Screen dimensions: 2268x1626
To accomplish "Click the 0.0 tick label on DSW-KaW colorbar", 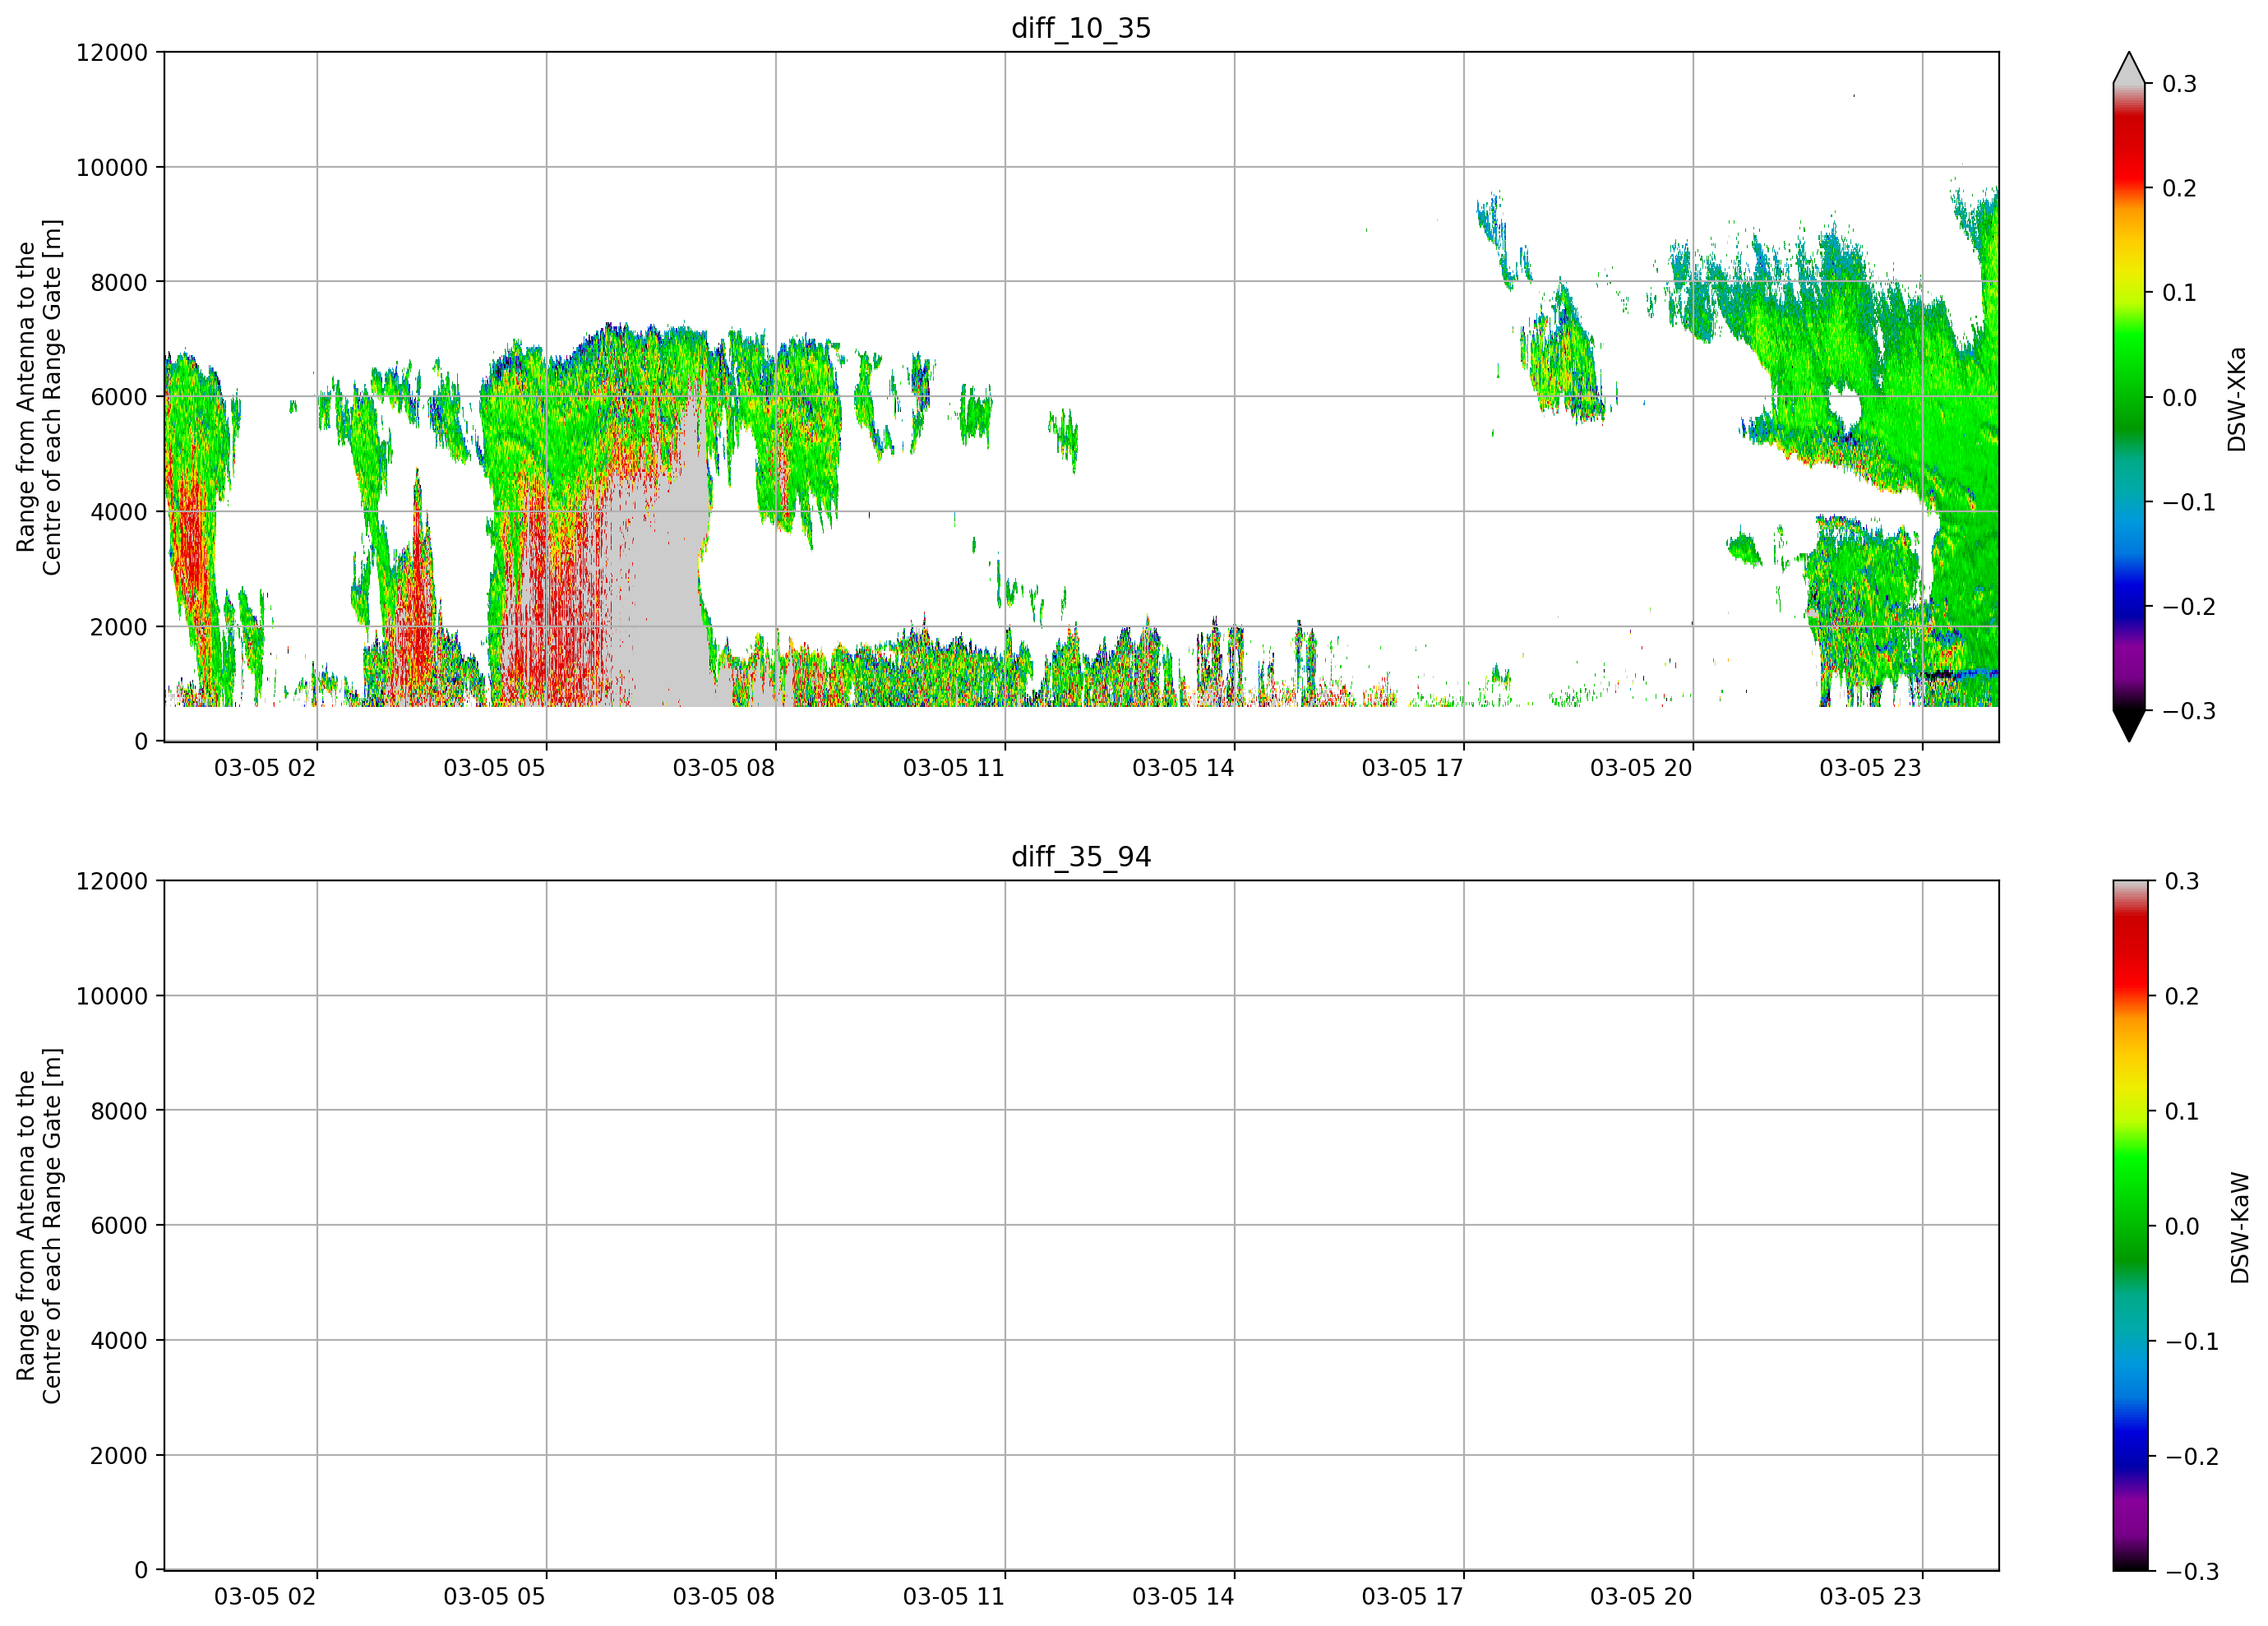I will coord(2182,1226).
